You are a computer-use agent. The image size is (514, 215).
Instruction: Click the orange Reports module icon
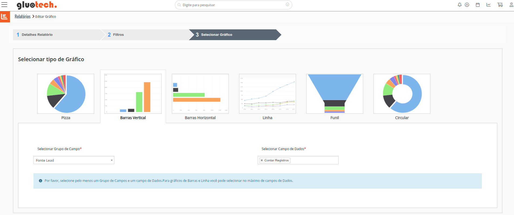pos(5,17)
